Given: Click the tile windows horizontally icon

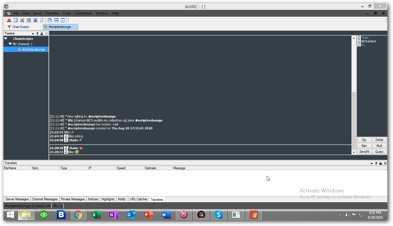Looking at the screenshot, I should pos(56,20).
